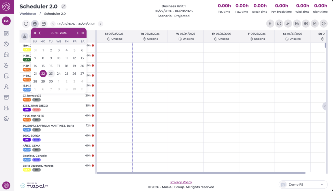Click the org hierarchy icon above employee list
Screen dimensions: 333x191
point(25,36)
